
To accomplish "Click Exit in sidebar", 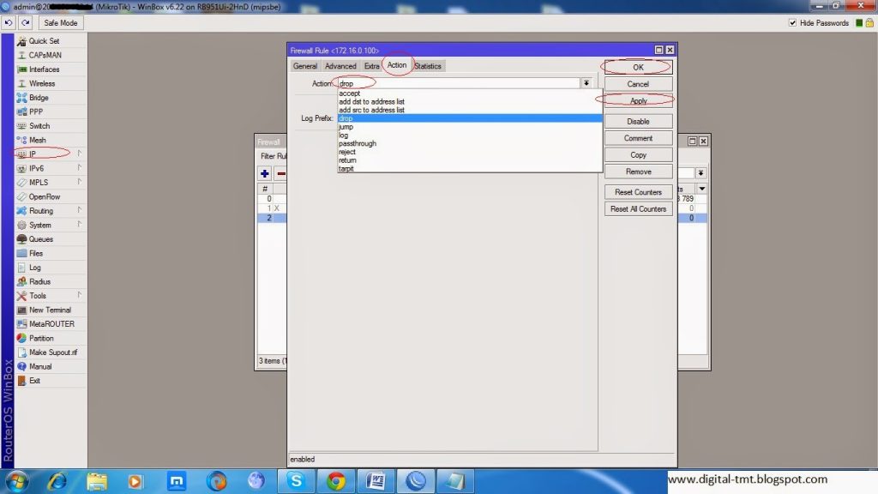I will coord(51,381).
